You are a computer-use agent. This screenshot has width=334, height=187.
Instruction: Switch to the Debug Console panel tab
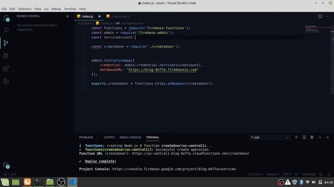(x=130, y=137)
